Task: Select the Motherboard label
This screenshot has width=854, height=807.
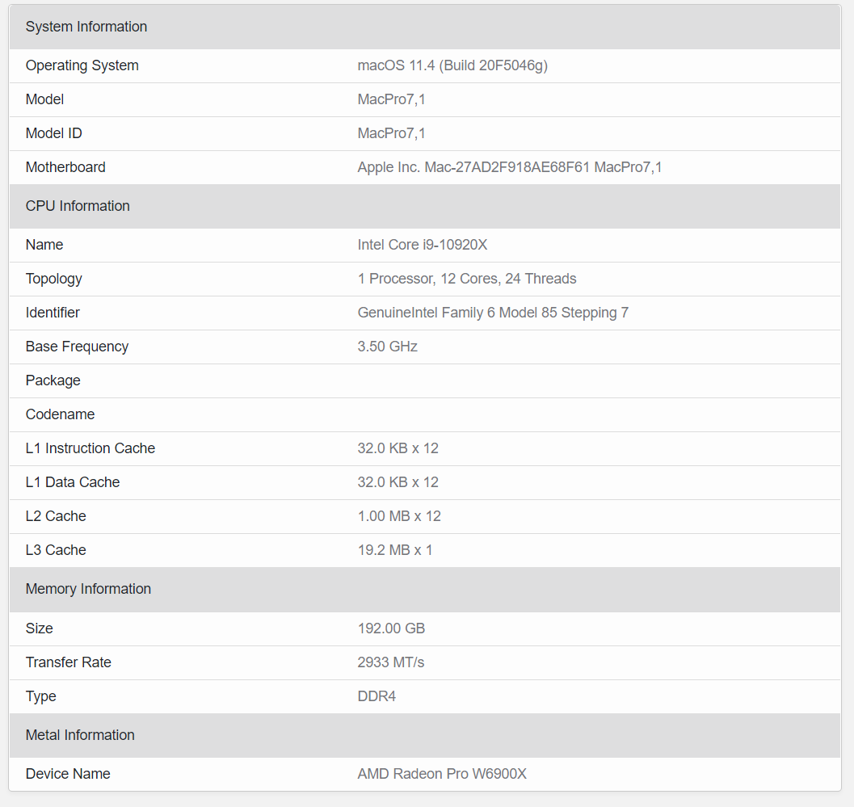Action: coord(65,167)
